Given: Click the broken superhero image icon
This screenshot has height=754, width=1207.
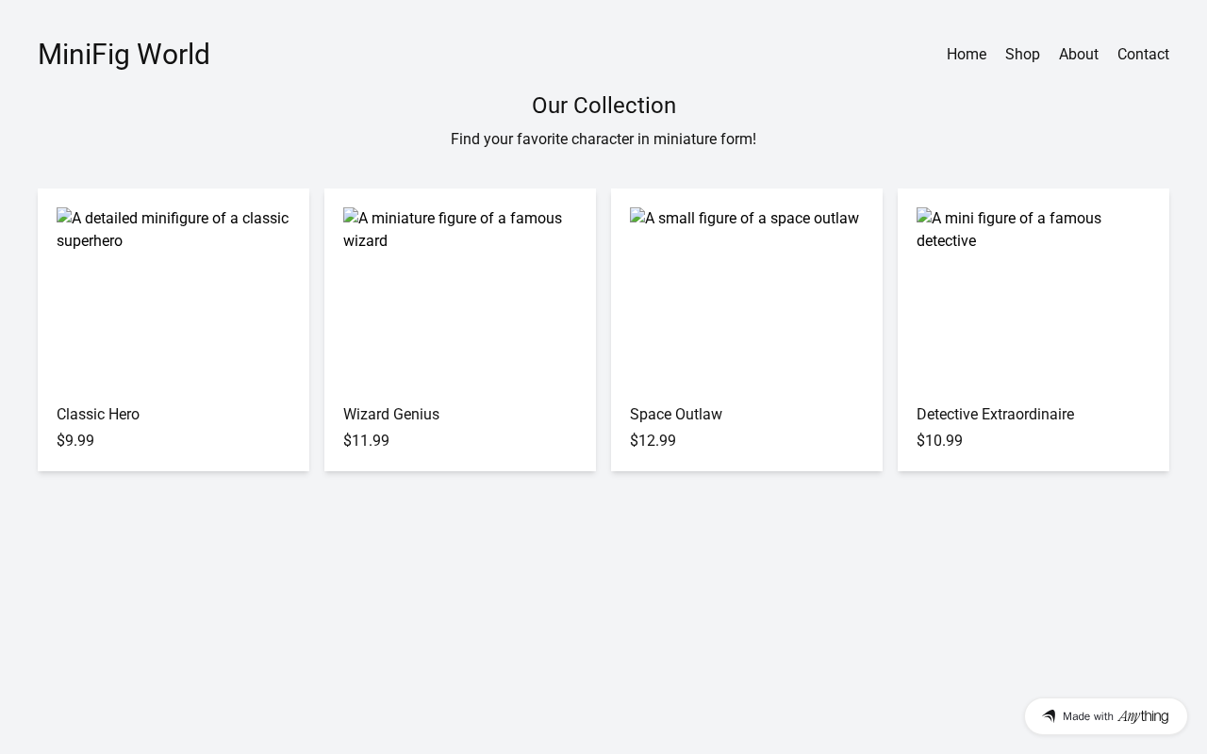Looking at the screenshot, I should [x=64, y=218].
